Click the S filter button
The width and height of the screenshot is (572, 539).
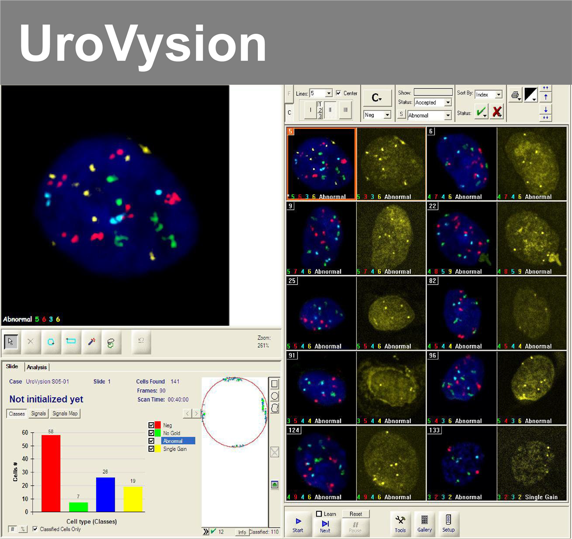point(401,114)
